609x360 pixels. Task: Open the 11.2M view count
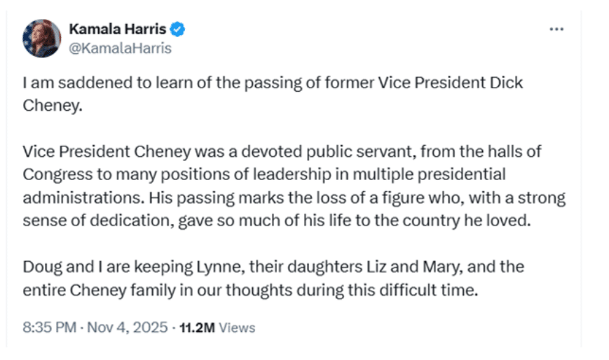pyautogui.click(x=197, y=327)
